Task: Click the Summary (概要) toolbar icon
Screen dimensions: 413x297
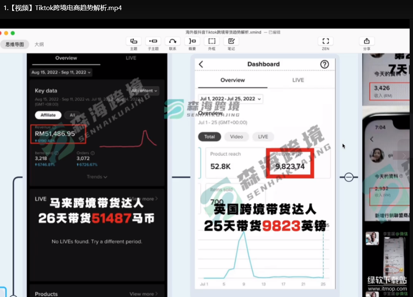Action: click(x=192, y=41)
